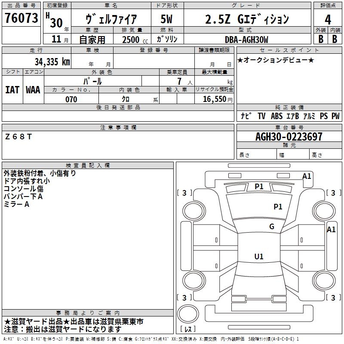
Task: Click the U1 dent mark on the roof
Action: coord(259,256)
